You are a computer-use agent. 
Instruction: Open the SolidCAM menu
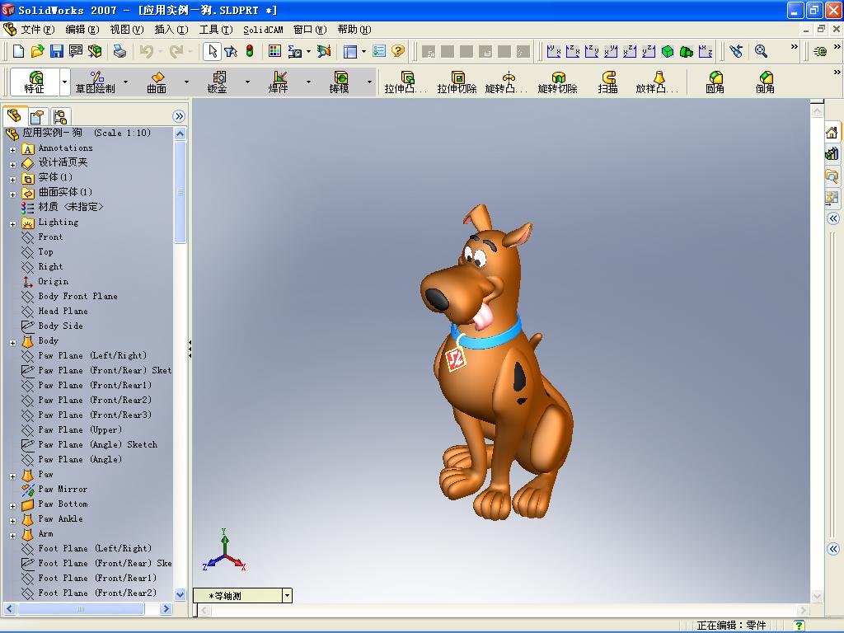263,30
